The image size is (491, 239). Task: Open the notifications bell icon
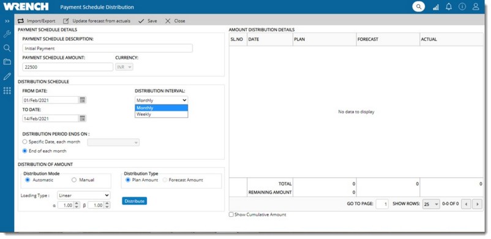click(x=449, y=7)
